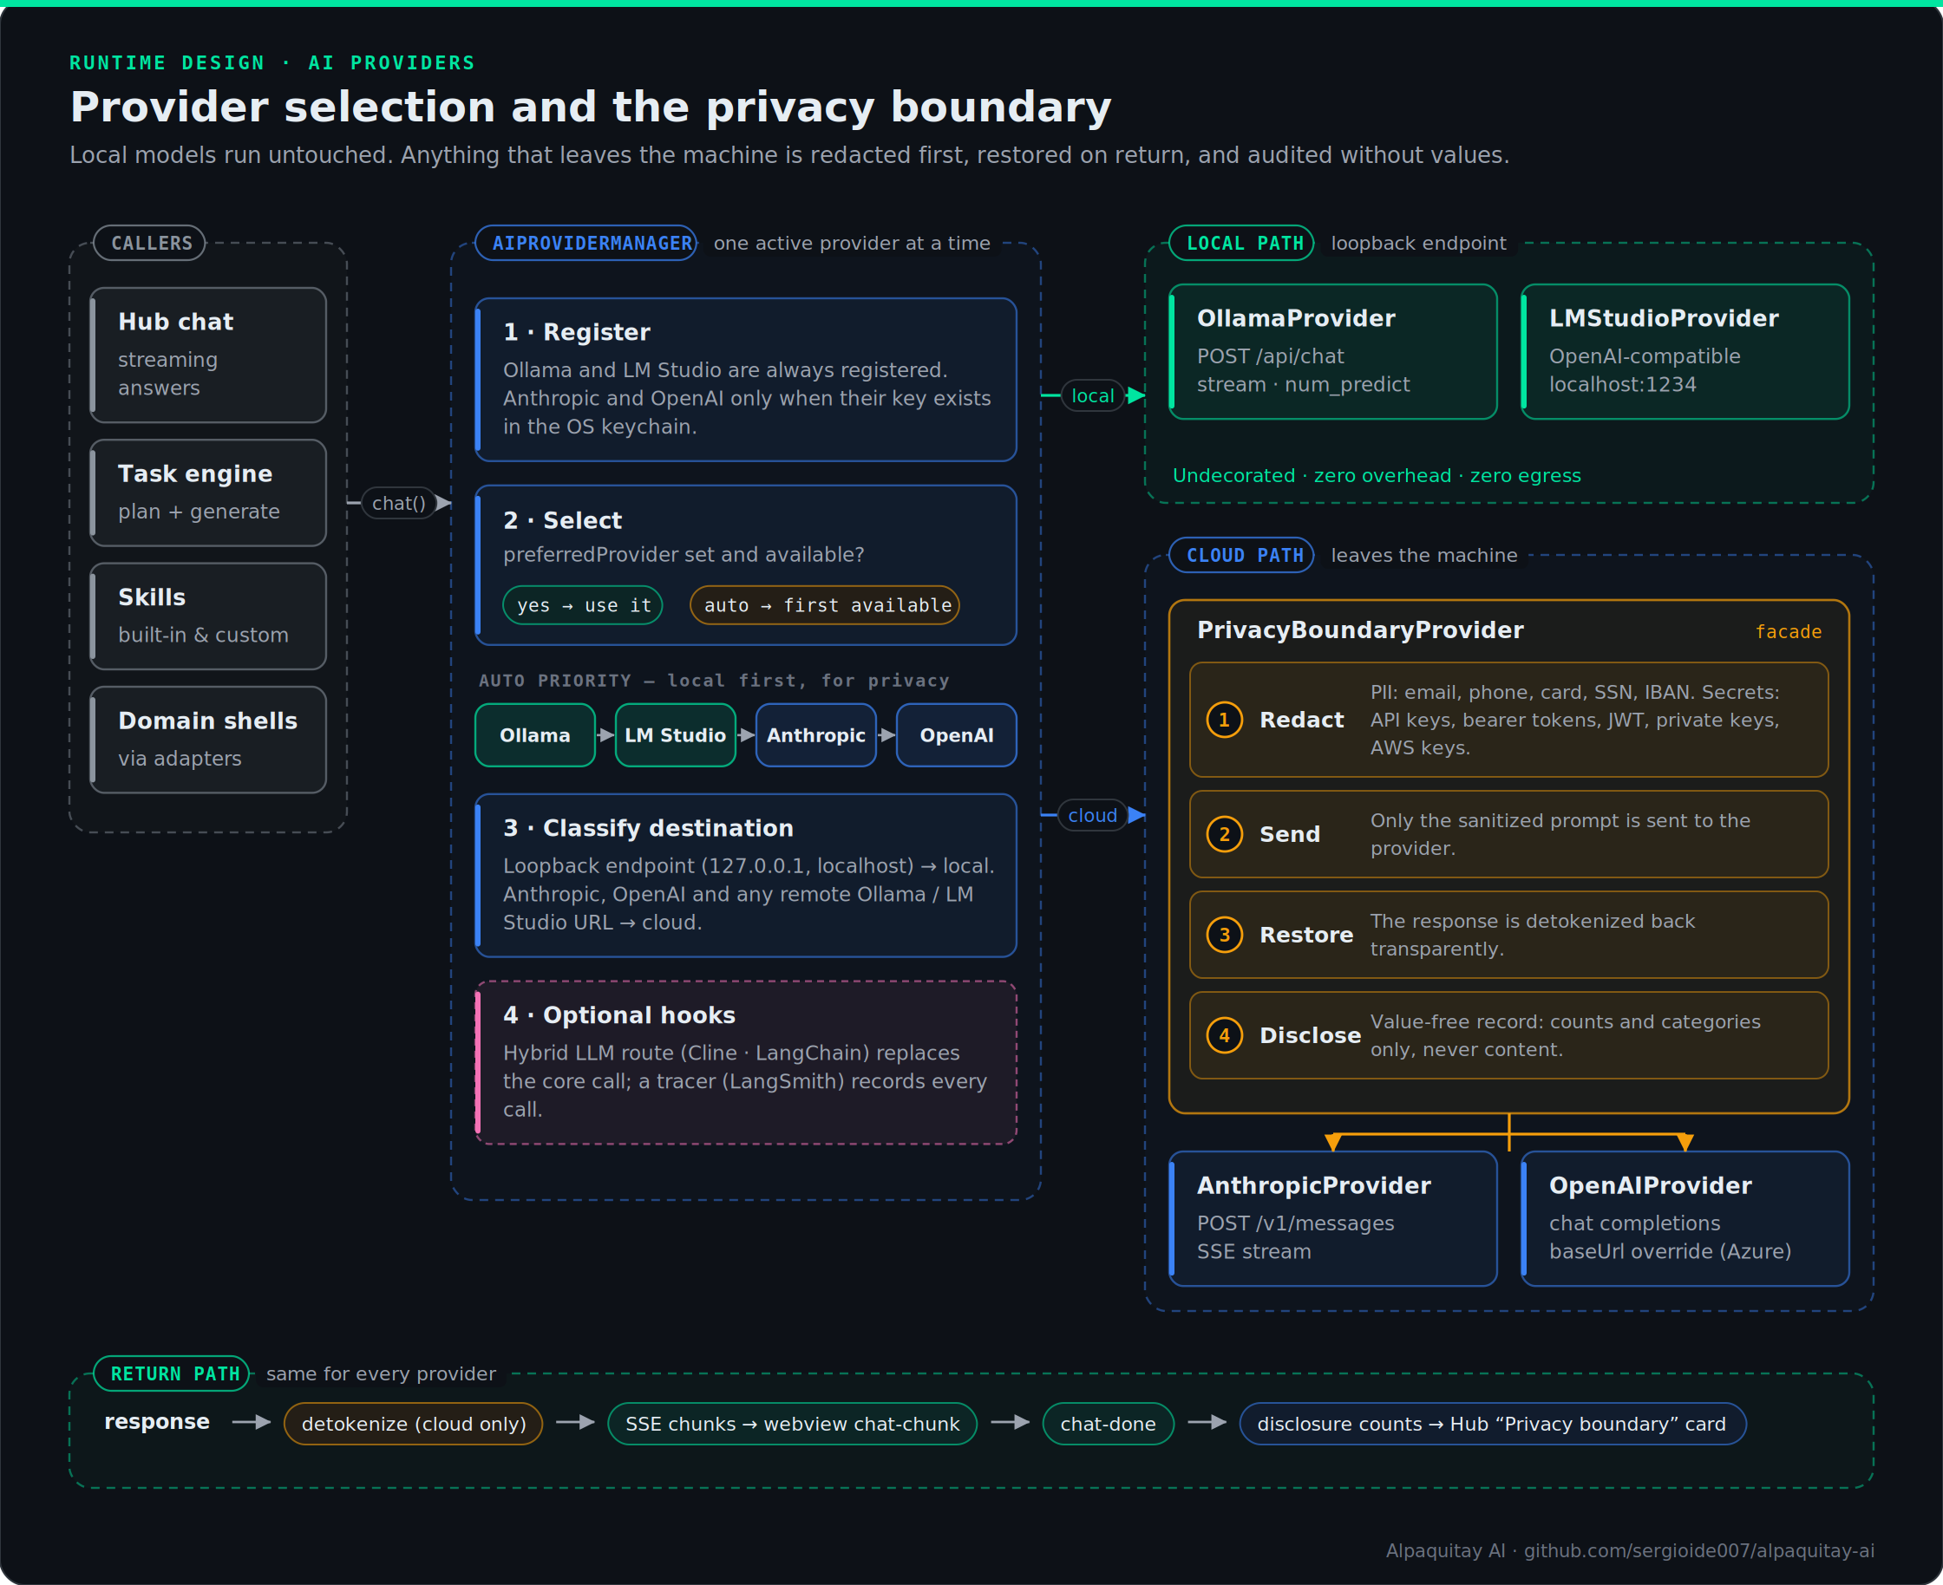Click the numbered circle 4 beside Disclose

1224,1034
